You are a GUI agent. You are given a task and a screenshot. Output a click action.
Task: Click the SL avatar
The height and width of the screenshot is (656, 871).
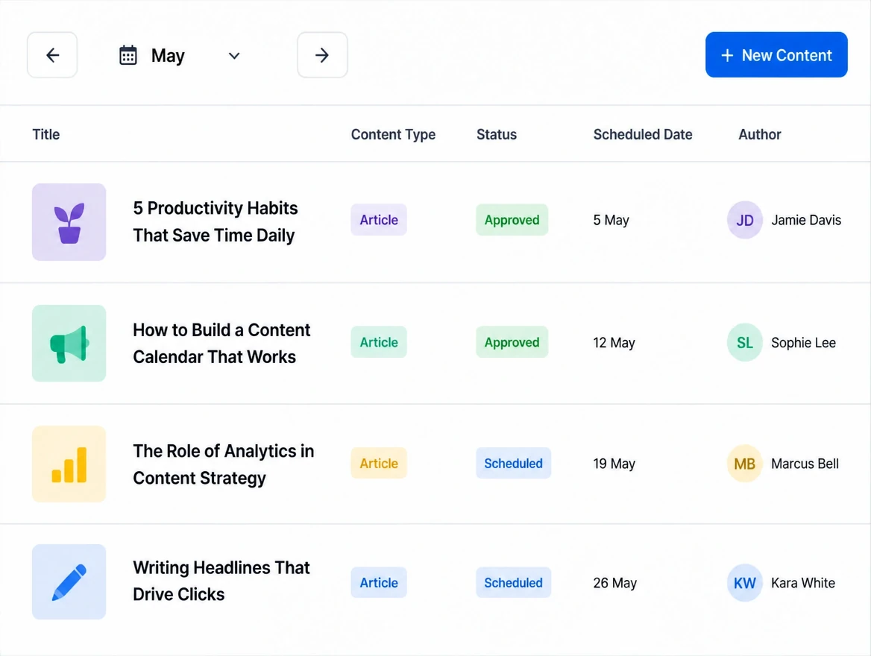pyautogui.click(x=745, y=342)
